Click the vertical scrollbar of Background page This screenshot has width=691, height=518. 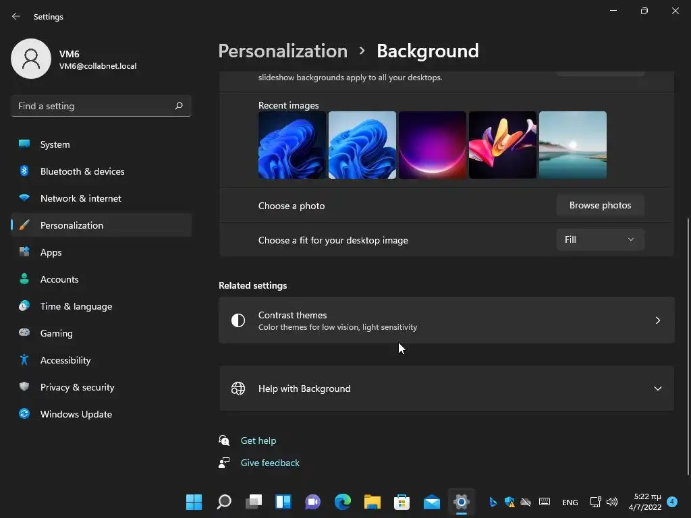[x=688, y=347]
